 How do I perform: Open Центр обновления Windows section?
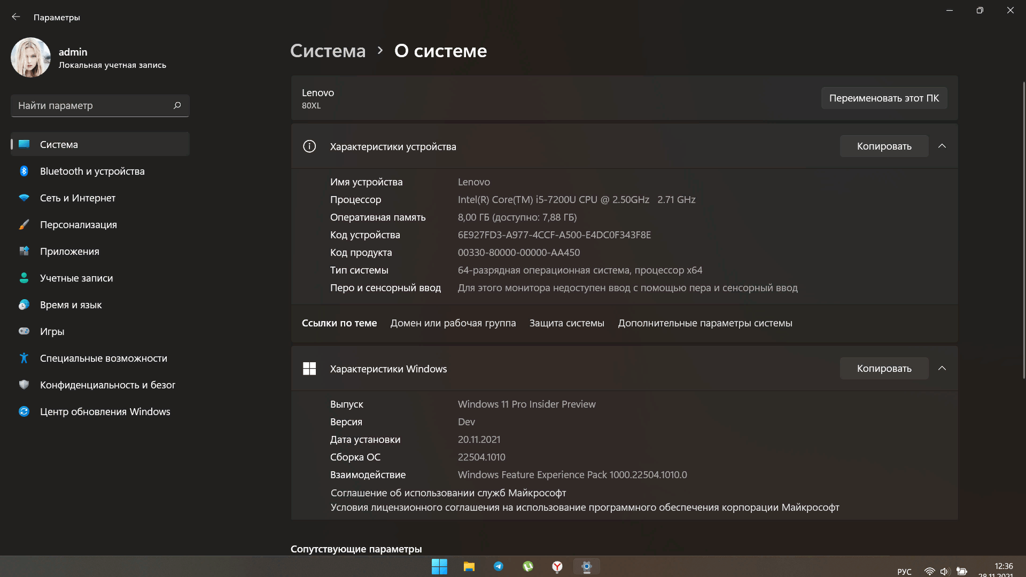[x=100, y=411]
